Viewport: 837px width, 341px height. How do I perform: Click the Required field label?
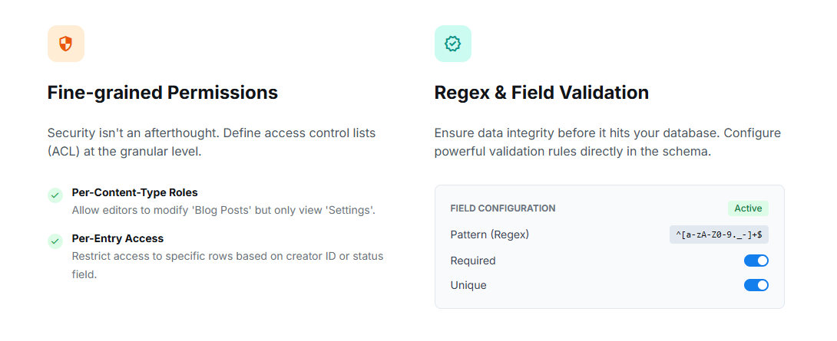473,261
